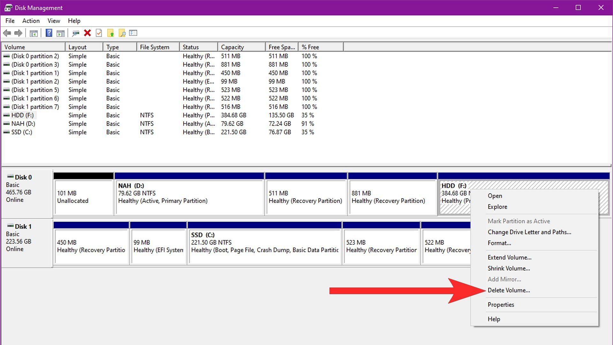Image resolution: width=613 pixels, height=345 pixels.
Task: Select the 523 MB Recovery Partition block
Action: tap(381, 243)
